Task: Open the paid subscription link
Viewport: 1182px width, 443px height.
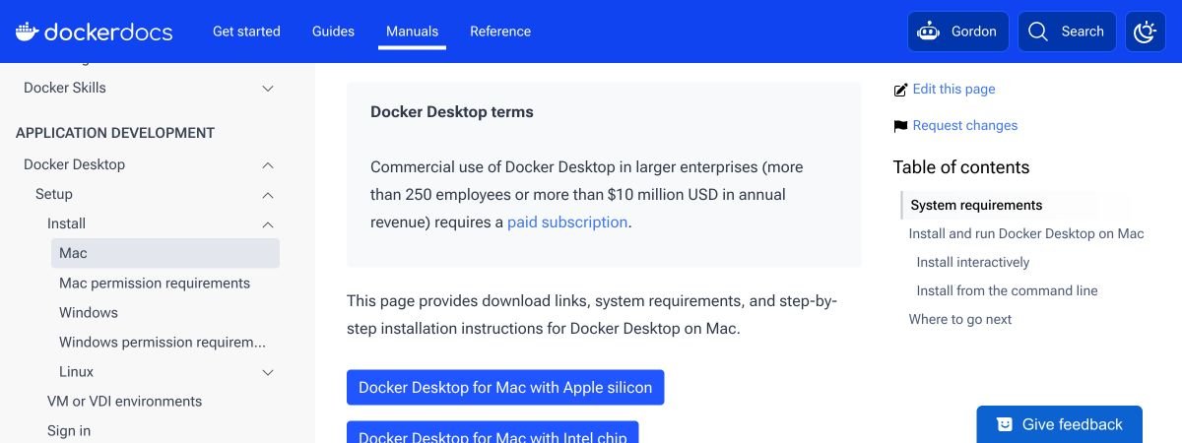Action: (x=567, y=222)
